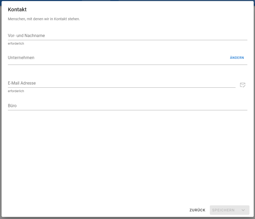Go back with the Zurück button

click(197, 210)
